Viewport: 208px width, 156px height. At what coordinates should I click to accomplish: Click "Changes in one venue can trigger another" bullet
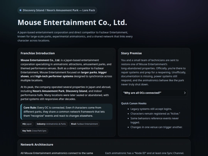click(156, 127)
